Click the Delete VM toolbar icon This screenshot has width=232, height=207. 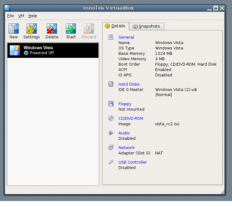click(52, 28)
